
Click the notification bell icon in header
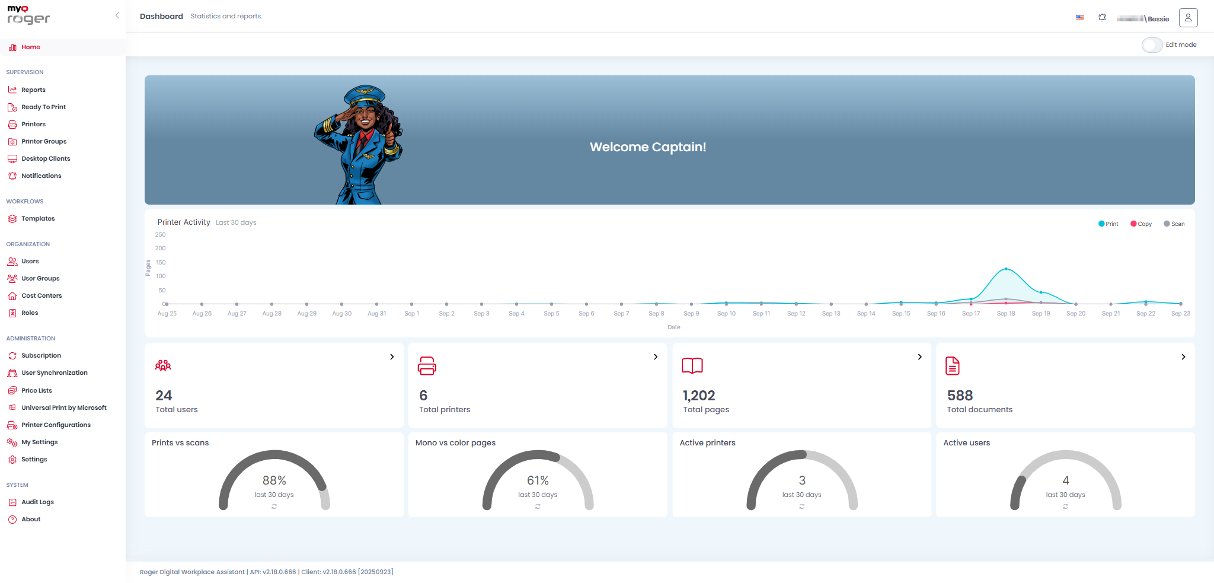tap(1102, 18)
